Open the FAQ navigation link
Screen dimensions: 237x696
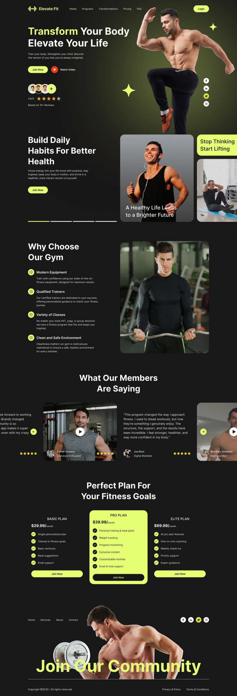[139, 9]
